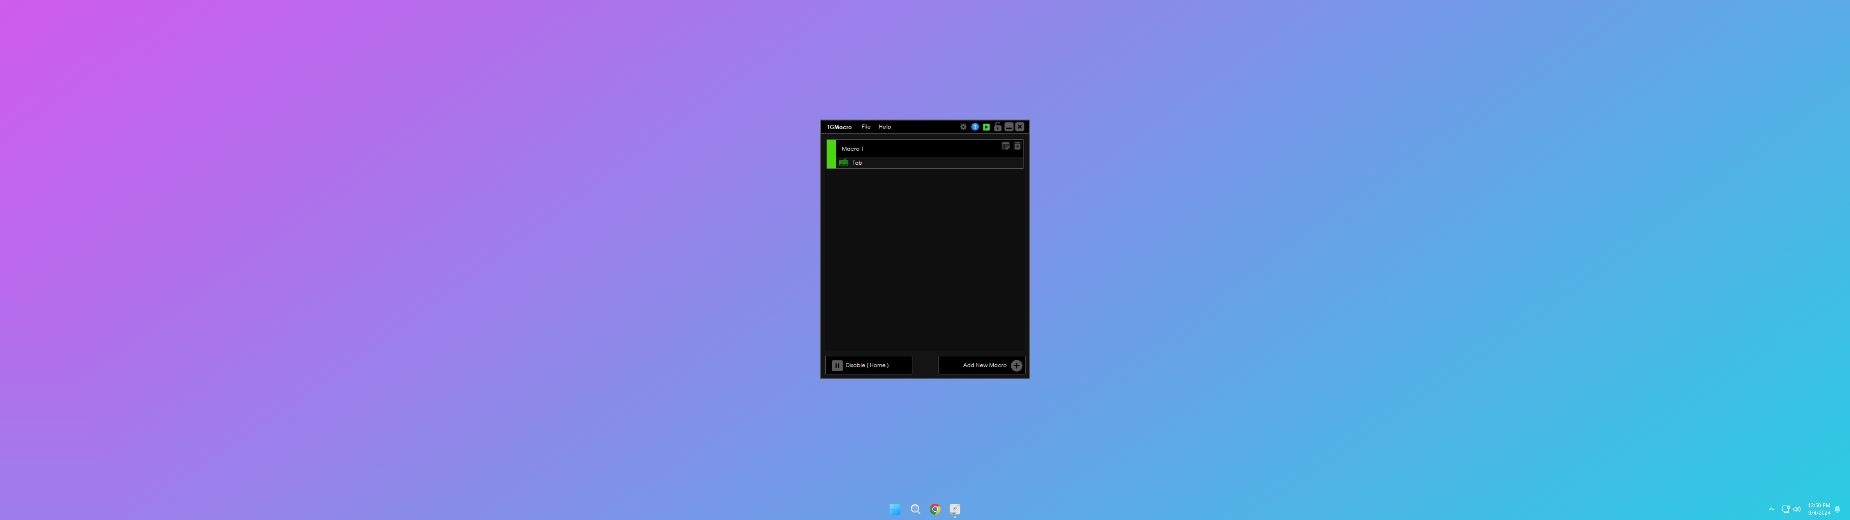The image size is (1850, 520).
Task: Select the Macro 1 title
Action: point(852,149)
